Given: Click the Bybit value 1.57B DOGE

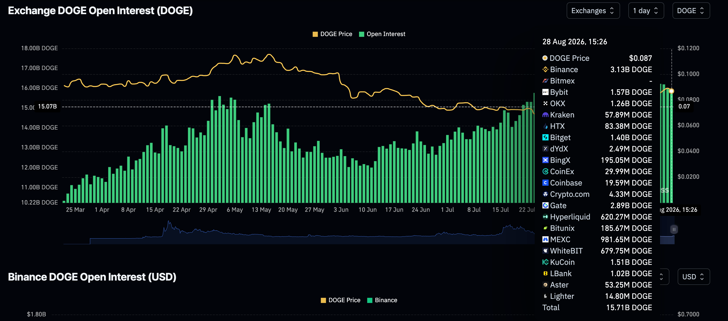Looking at the screenshot, I should pyautogui.click(x=631, y=92).
